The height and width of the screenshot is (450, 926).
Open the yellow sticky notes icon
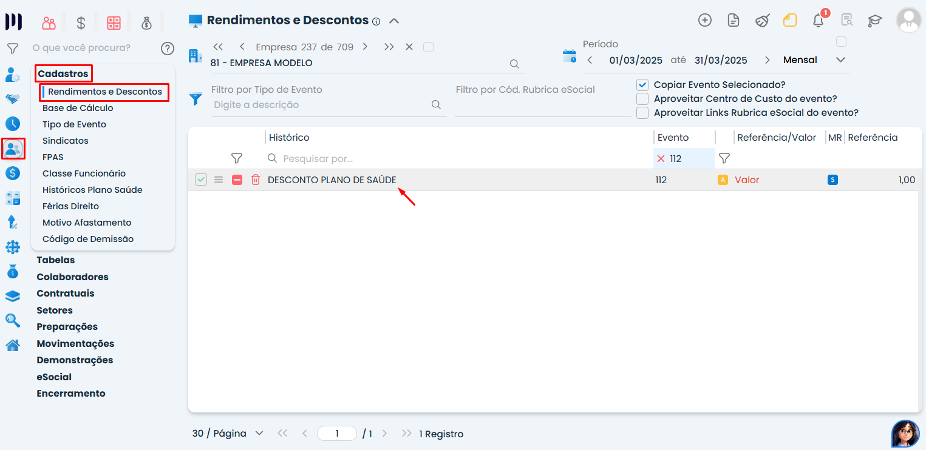pyautogui.click(x=790, y=20)
